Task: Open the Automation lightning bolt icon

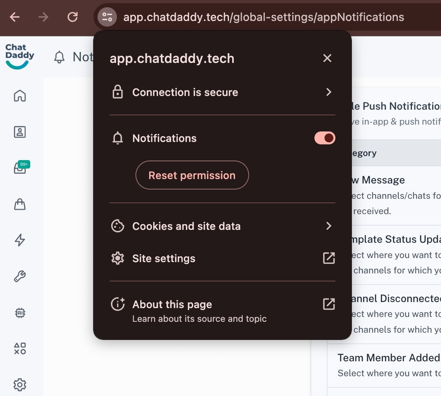Action: pyautogui.click(x=20, y=240)
